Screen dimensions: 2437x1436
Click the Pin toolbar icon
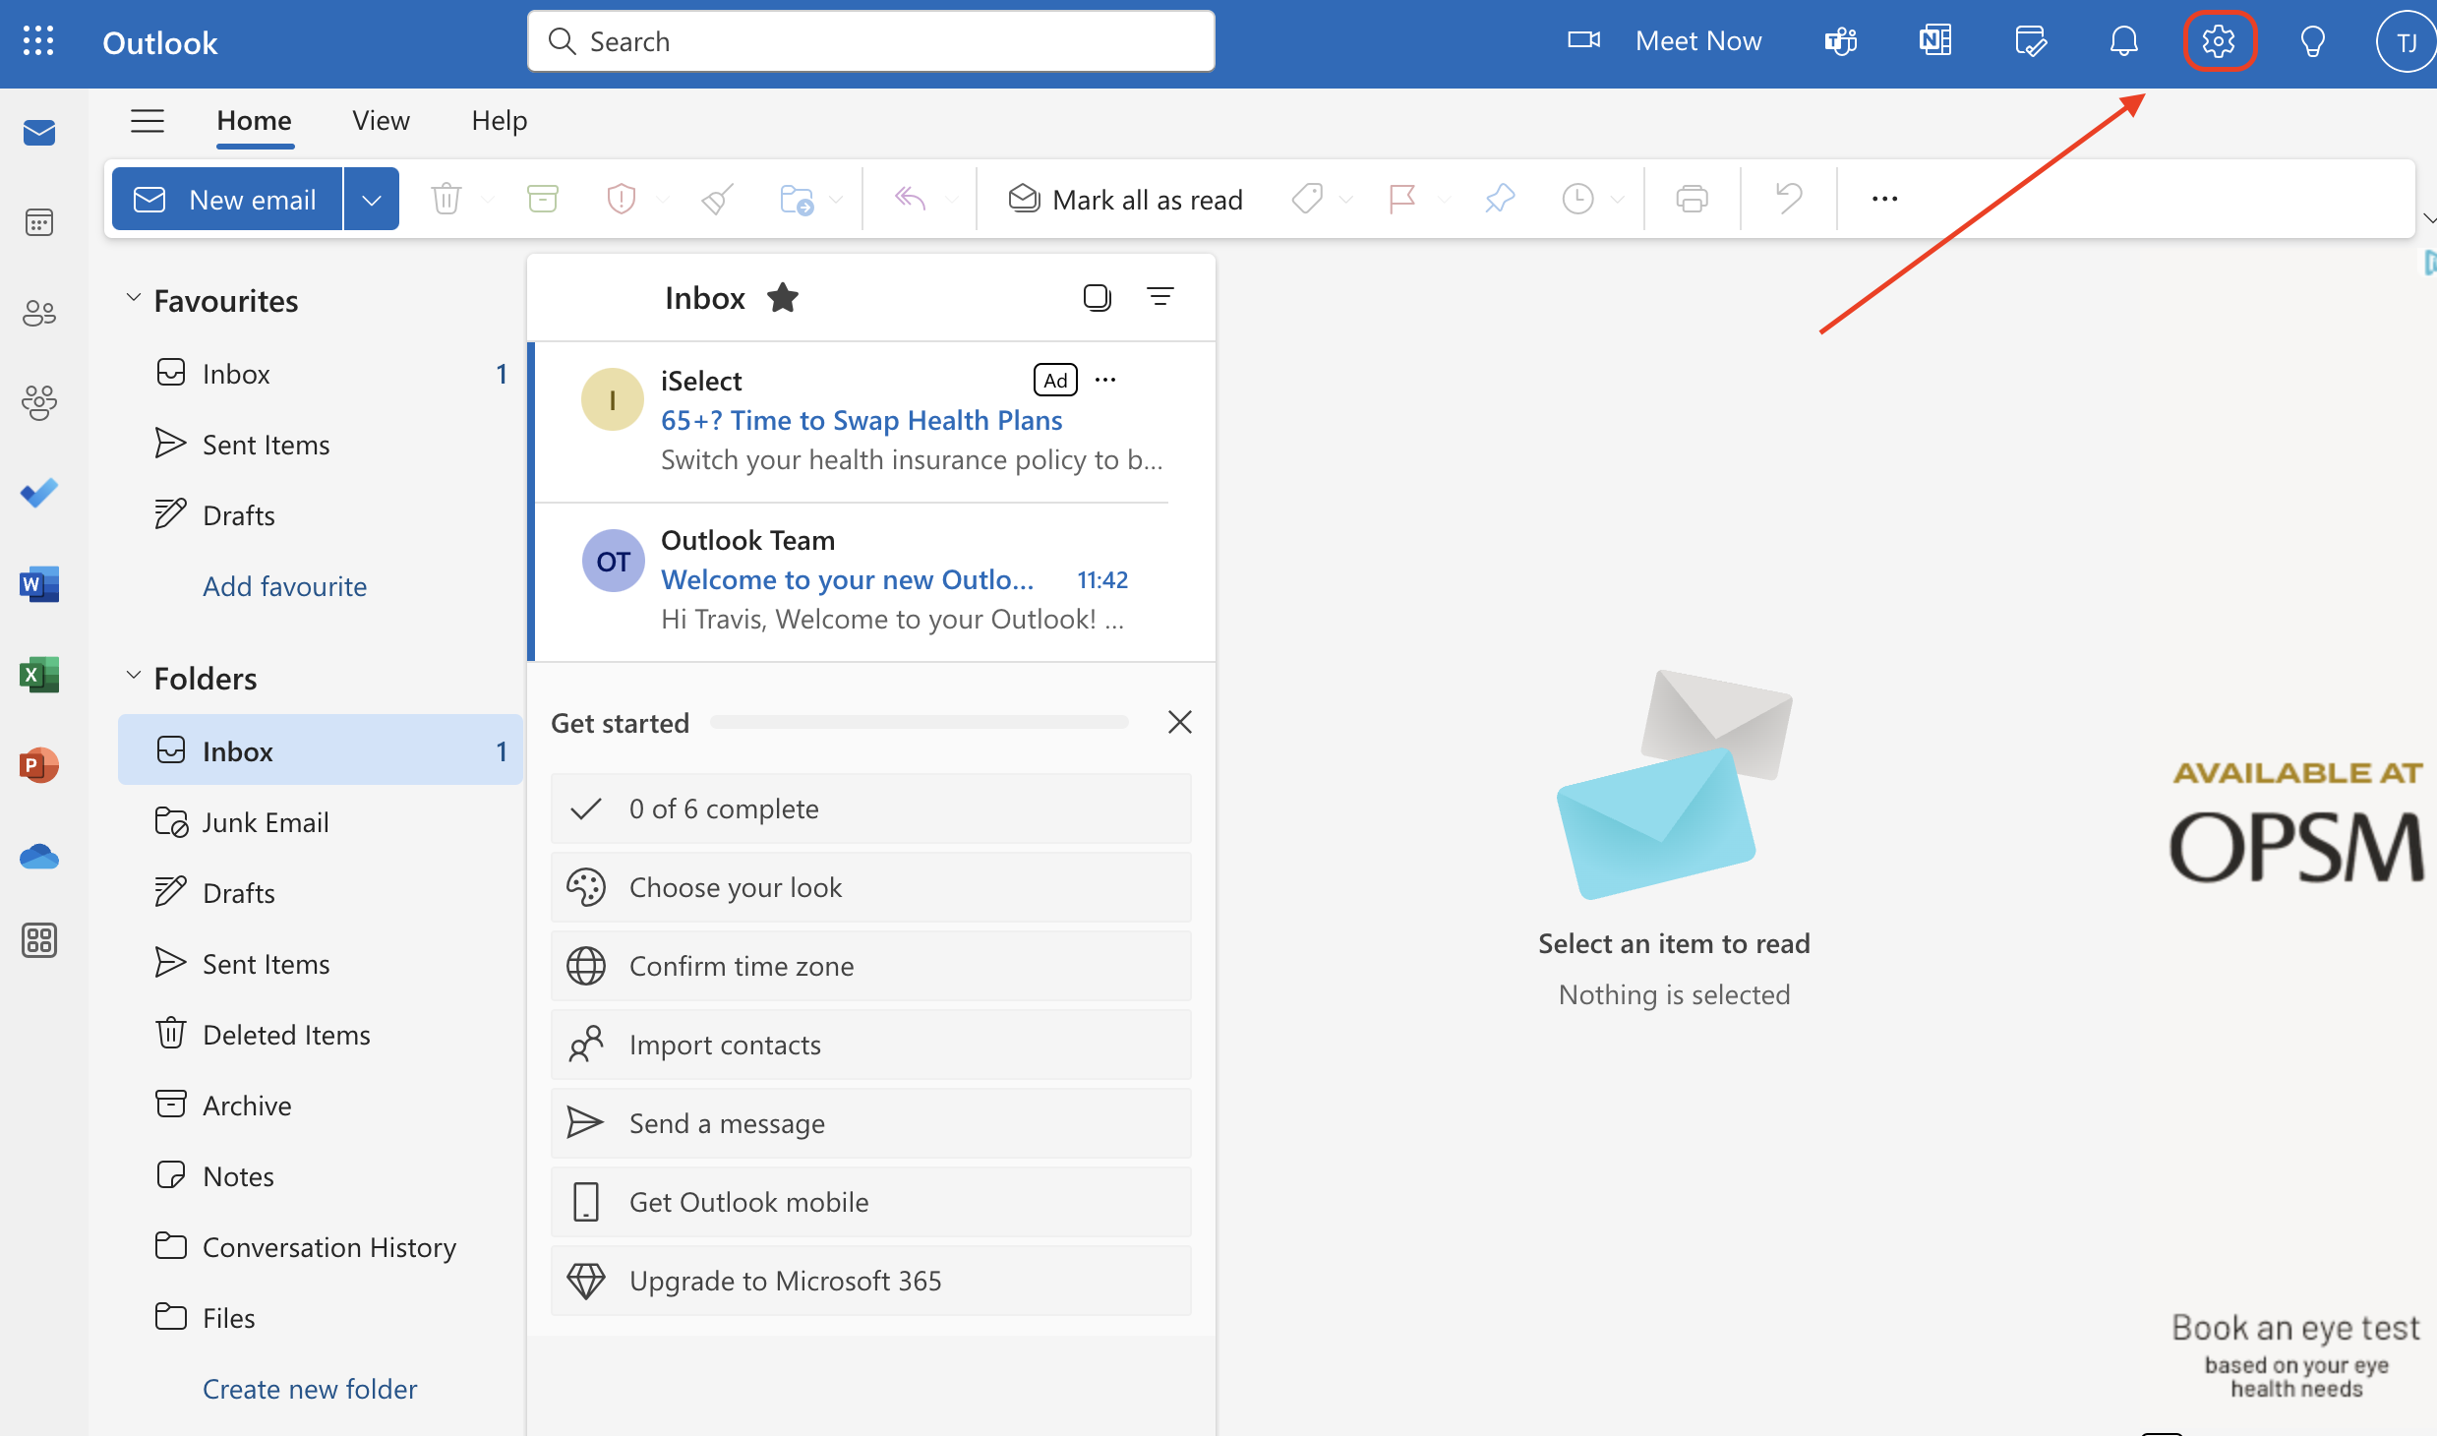1499,199
